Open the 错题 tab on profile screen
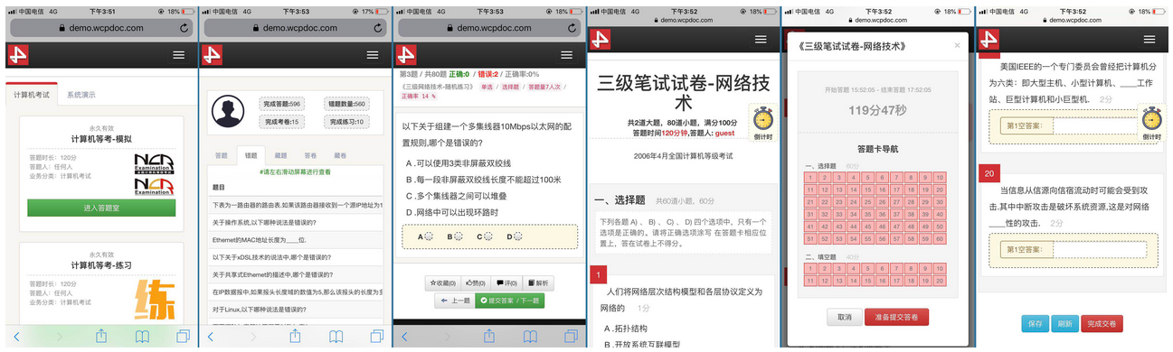The width and height of the screenshot is (1173, 352). (x=251, y=155)
